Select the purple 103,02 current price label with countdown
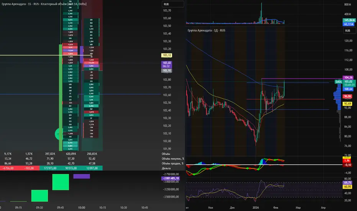The height and width of the screenshot is (211, 357). point(167,64)
